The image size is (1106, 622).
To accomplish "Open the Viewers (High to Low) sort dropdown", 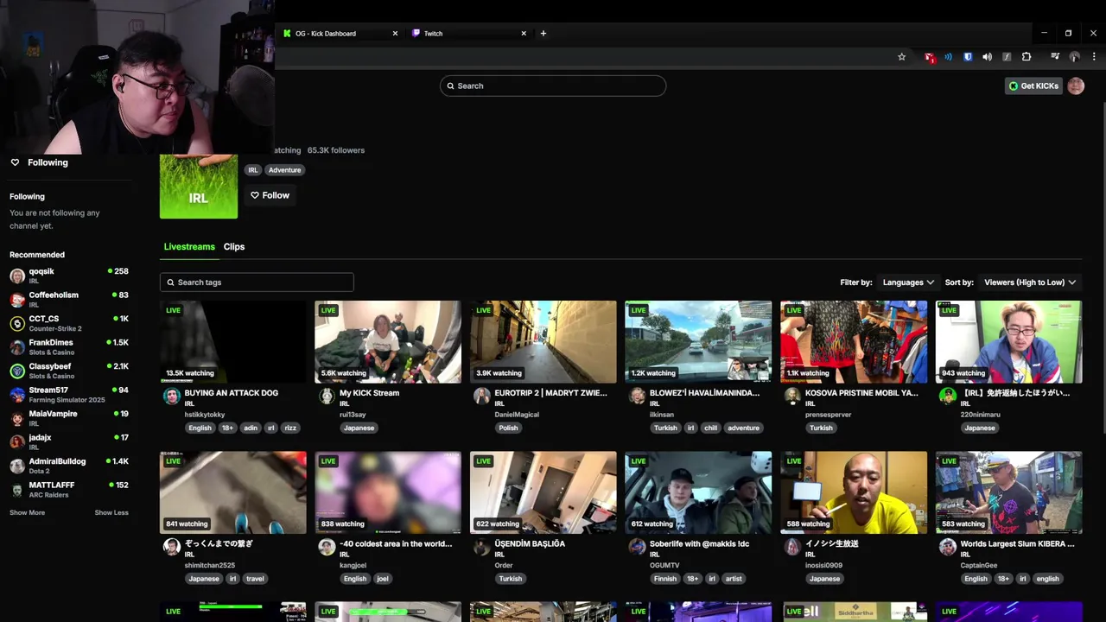I will (x=1030, y=282).
